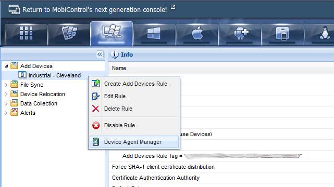
Task: Click the Add Devices folder icon
Action: (14, 65)
